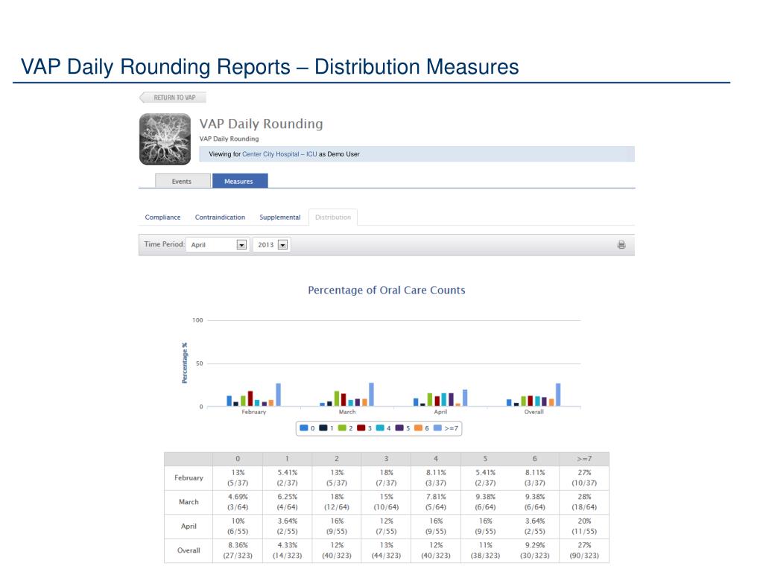Click the April row header in table
Screen dimensions: 763x572
[x=189, y=527]
